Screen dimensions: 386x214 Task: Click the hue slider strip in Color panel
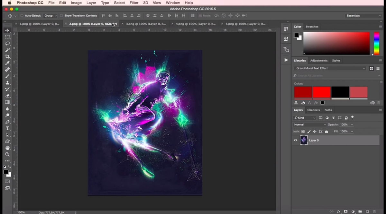[x=376, y=43]
